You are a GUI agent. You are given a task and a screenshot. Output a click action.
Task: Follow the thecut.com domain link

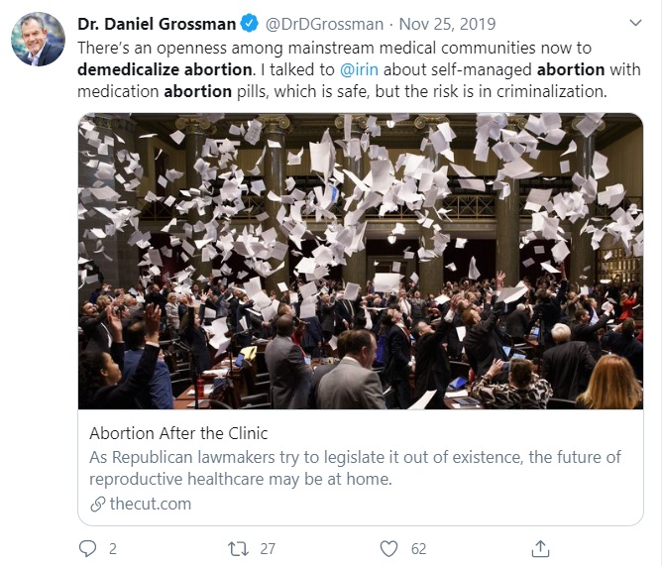pyautogui.click(x=150, y=504)
